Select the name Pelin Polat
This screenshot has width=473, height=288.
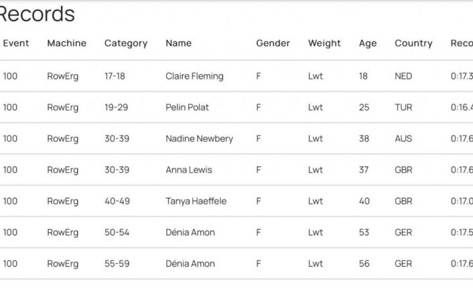click(x=186, y=108)
